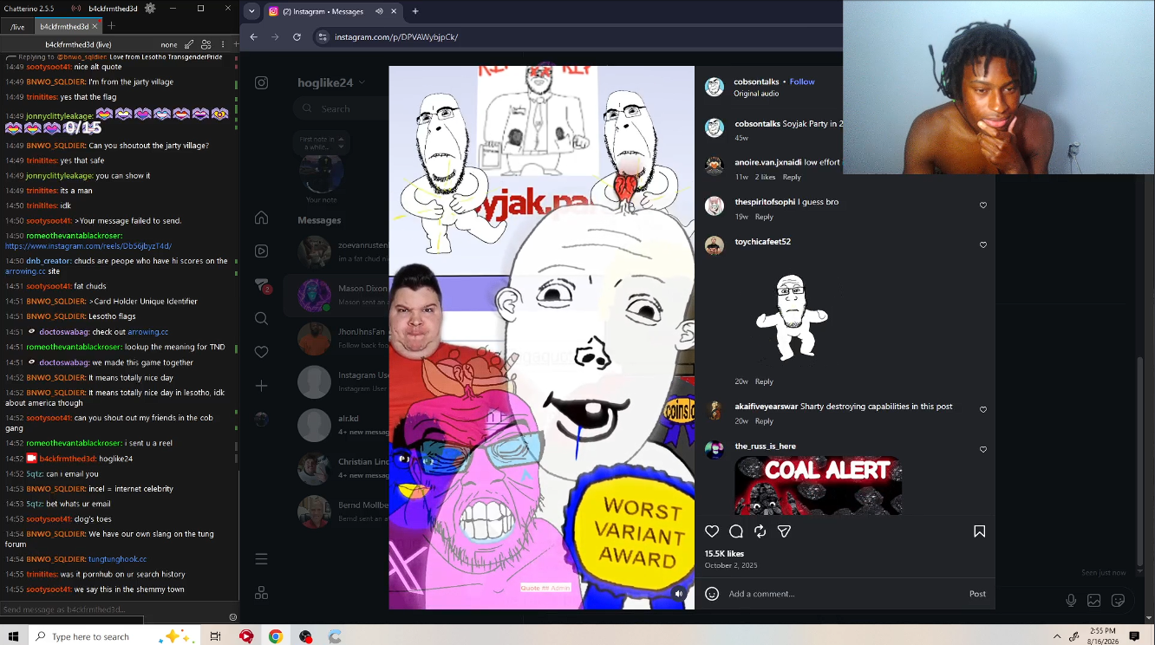Open the 'Also from Meta' icon in sidebar

tap(261, 593)
